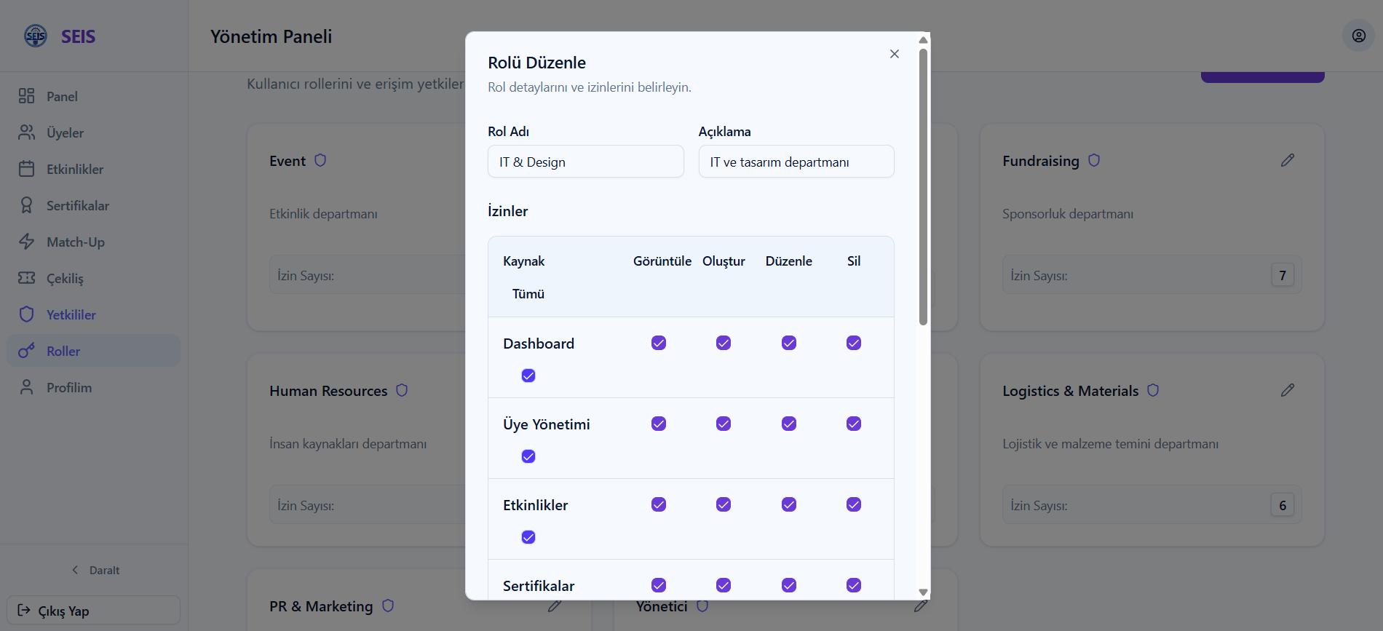Click the shield icon next to Human Resources
Viewport: 1383px width, 631px height.
coord(402,390)
